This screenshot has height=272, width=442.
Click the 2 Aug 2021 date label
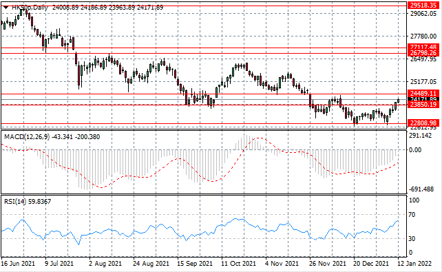pyautogui.click(x=105, y=264)
